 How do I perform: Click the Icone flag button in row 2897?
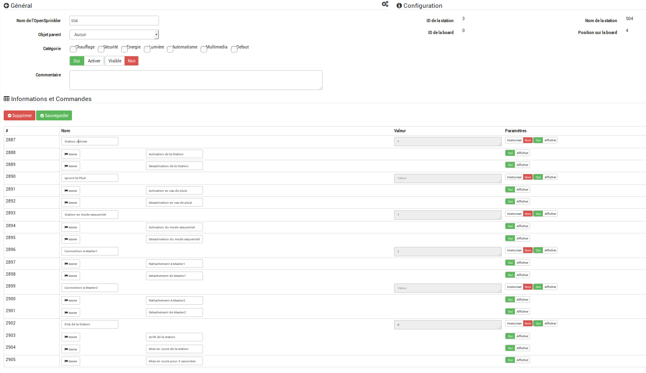pos(71,264)
